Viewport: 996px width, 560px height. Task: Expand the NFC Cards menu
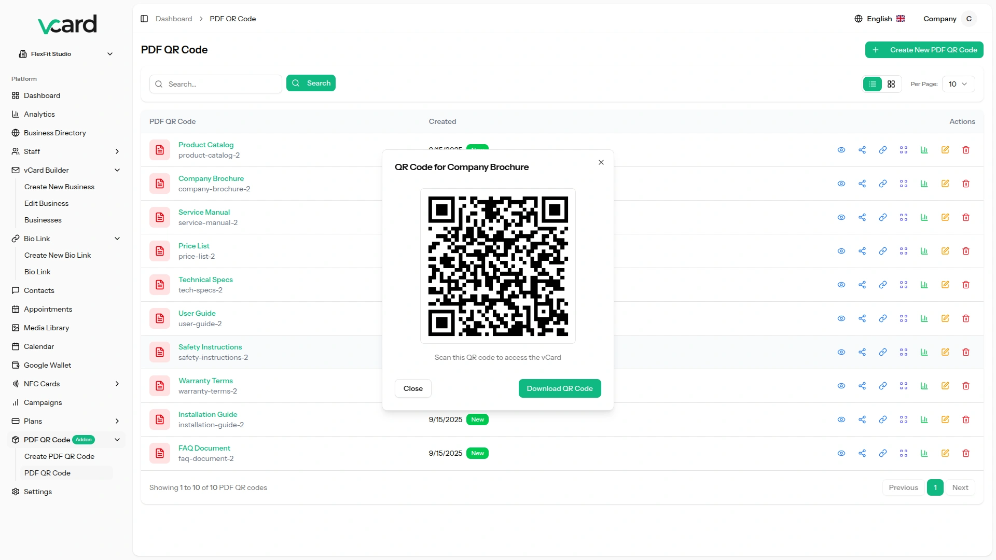[66, 384]
